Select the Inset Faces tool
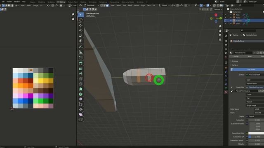The height and width of the screenshot is (148, 264). 81,69
